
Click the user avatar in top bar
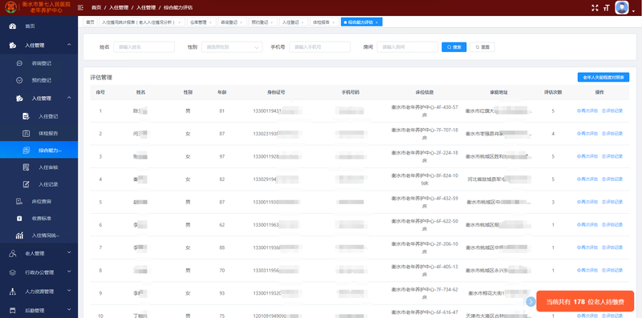[x=622, y=8]
